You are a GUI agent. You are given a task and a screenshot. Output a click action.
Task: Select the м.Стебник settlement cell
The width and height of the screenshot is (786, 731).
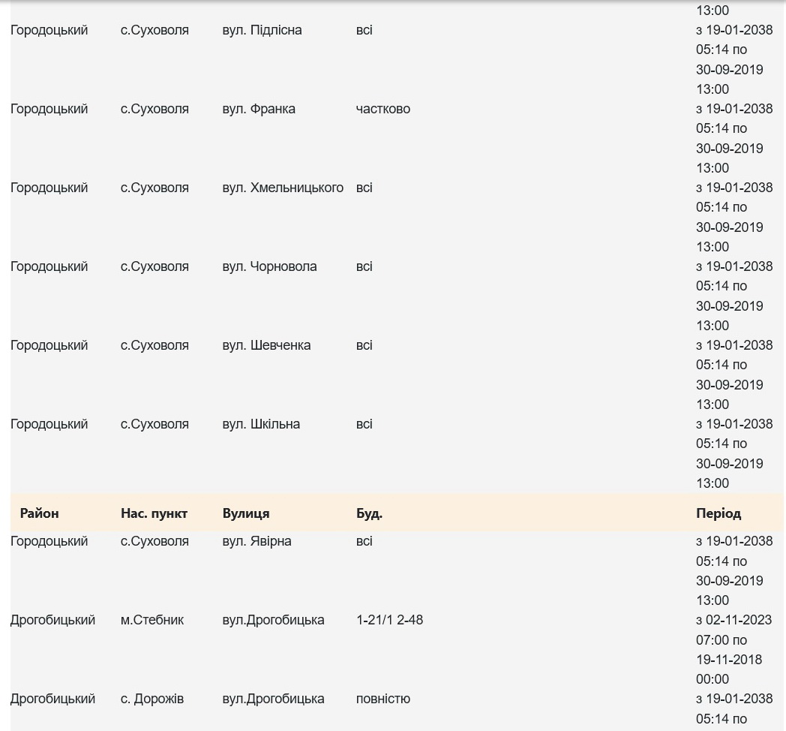[x=152, y=620]
